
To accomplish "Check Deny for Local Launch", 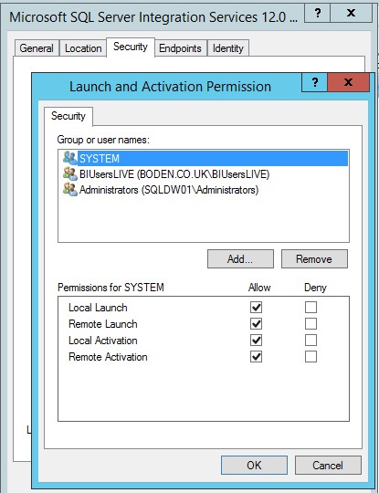I will [x=311, y=307].
